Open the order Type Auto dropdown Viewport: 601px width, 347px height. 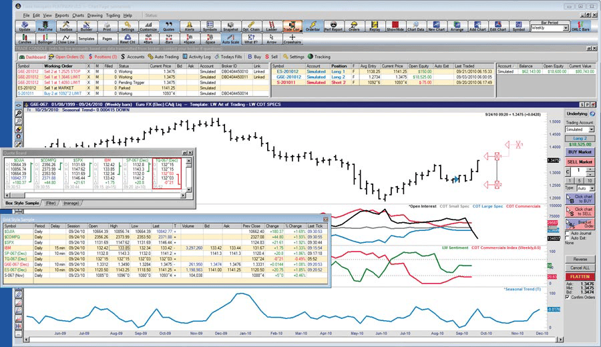pos(592,188)
